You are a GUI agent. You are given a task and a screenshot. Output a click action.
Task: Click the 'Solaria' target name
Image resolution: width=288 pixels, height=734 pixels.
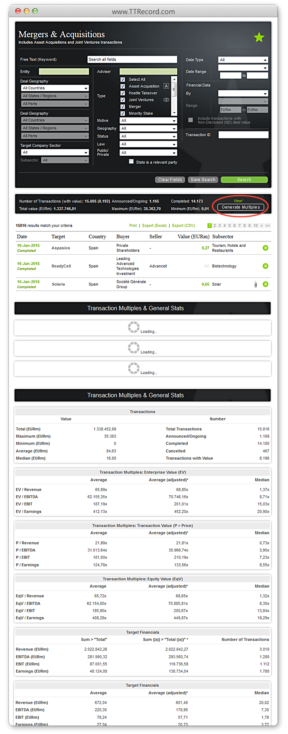(58, 284)
